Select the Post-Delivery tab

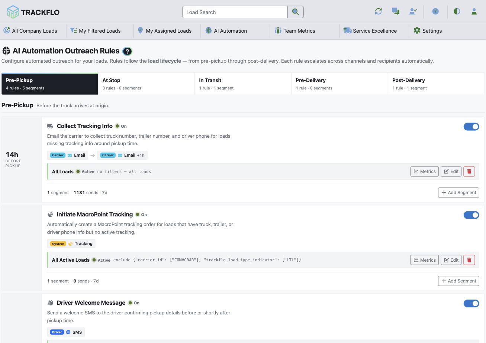(x=436, y=84)
